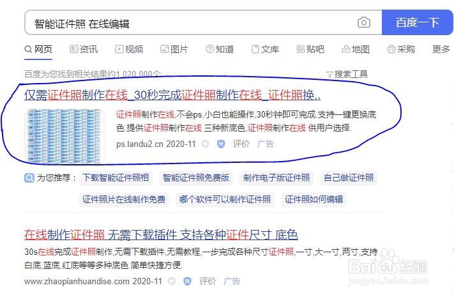
Task: Select the 网页 tab
Action: pyautogui.click(x=38, y=49)
